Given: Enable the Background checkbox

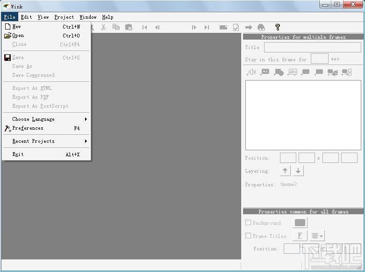Looking at the screenshot, I should coord(248,222).
